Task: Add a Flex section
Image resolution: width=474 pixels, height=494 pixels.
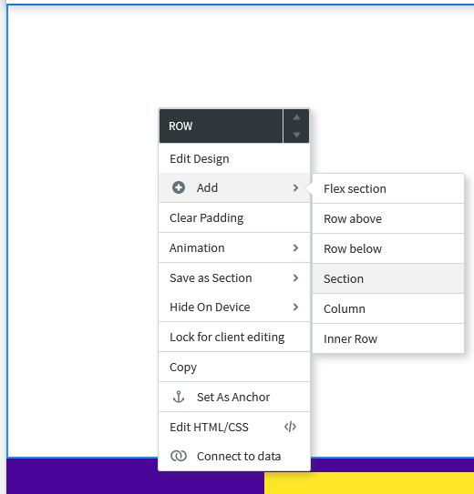Action: tap(388, 188)
